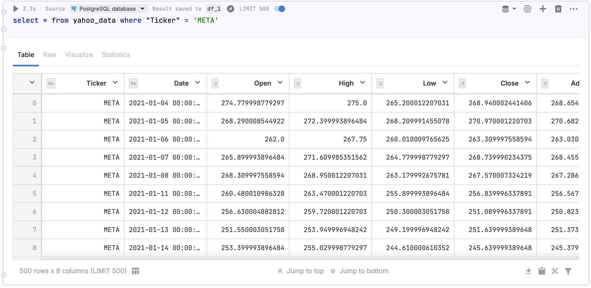Click the df_1 result variable label

[214, 9]
